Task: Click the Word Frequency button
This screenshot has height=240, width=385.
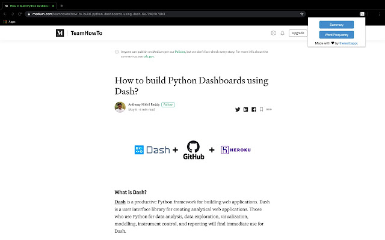Action: tap(336, 35)
